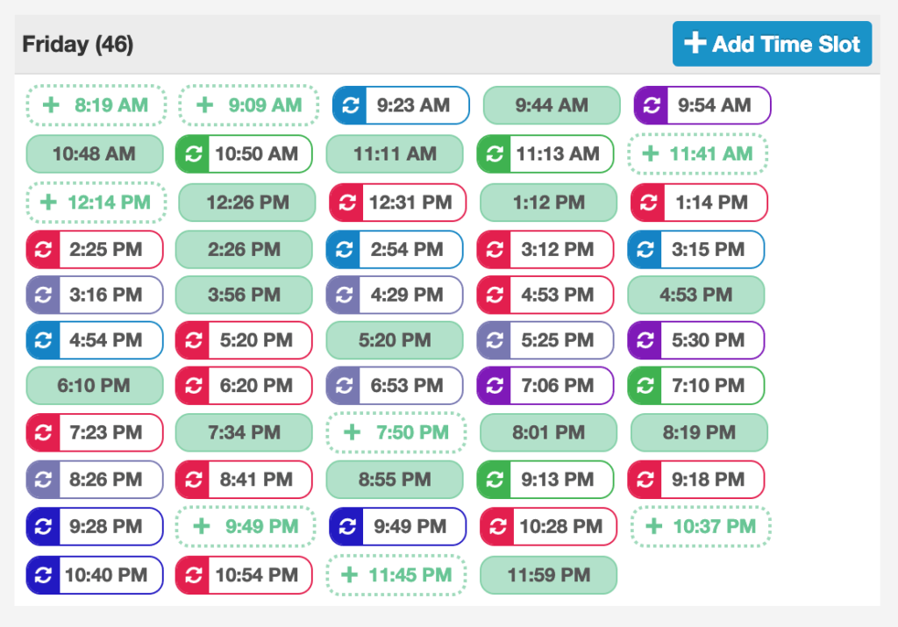898x627 pixels.
Task: Click the blue refresh icon on 9:23 AM
Action: point(349,105)
